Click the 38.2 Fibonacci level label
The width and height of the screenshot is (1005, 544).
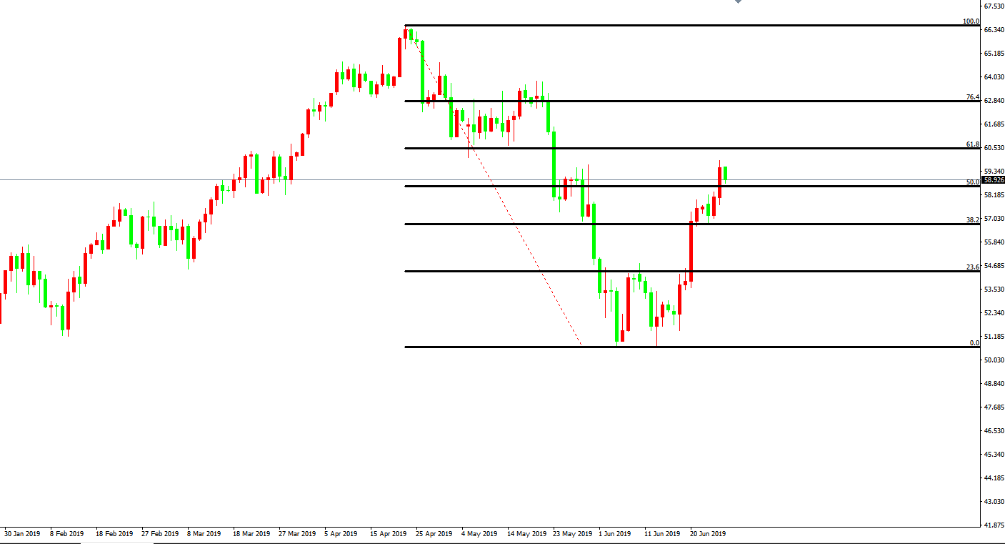(972, 220)
